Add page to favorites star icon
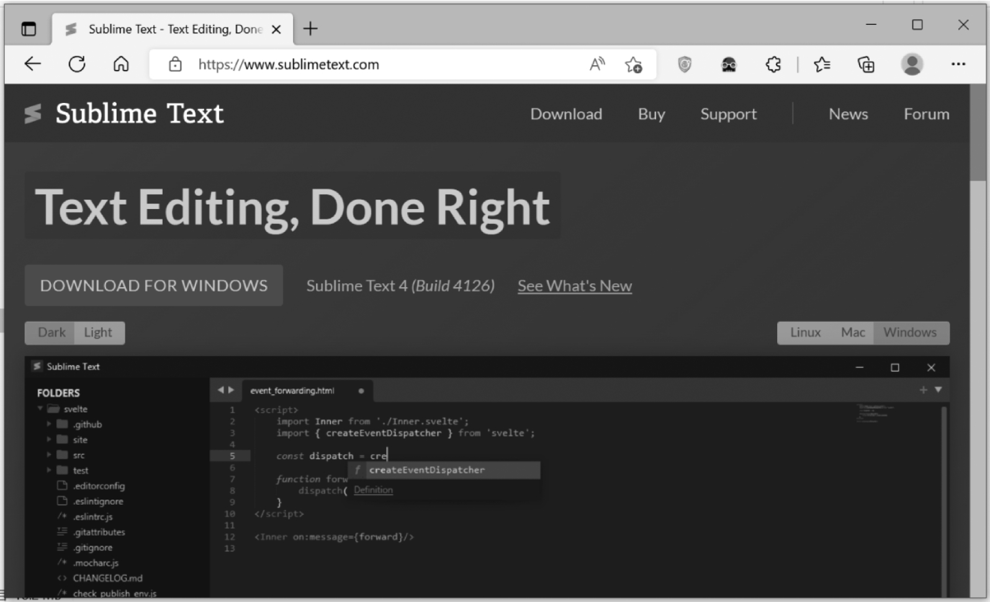Screen dimensions: 990x602 pyautogui.click(x=634, y=64)
